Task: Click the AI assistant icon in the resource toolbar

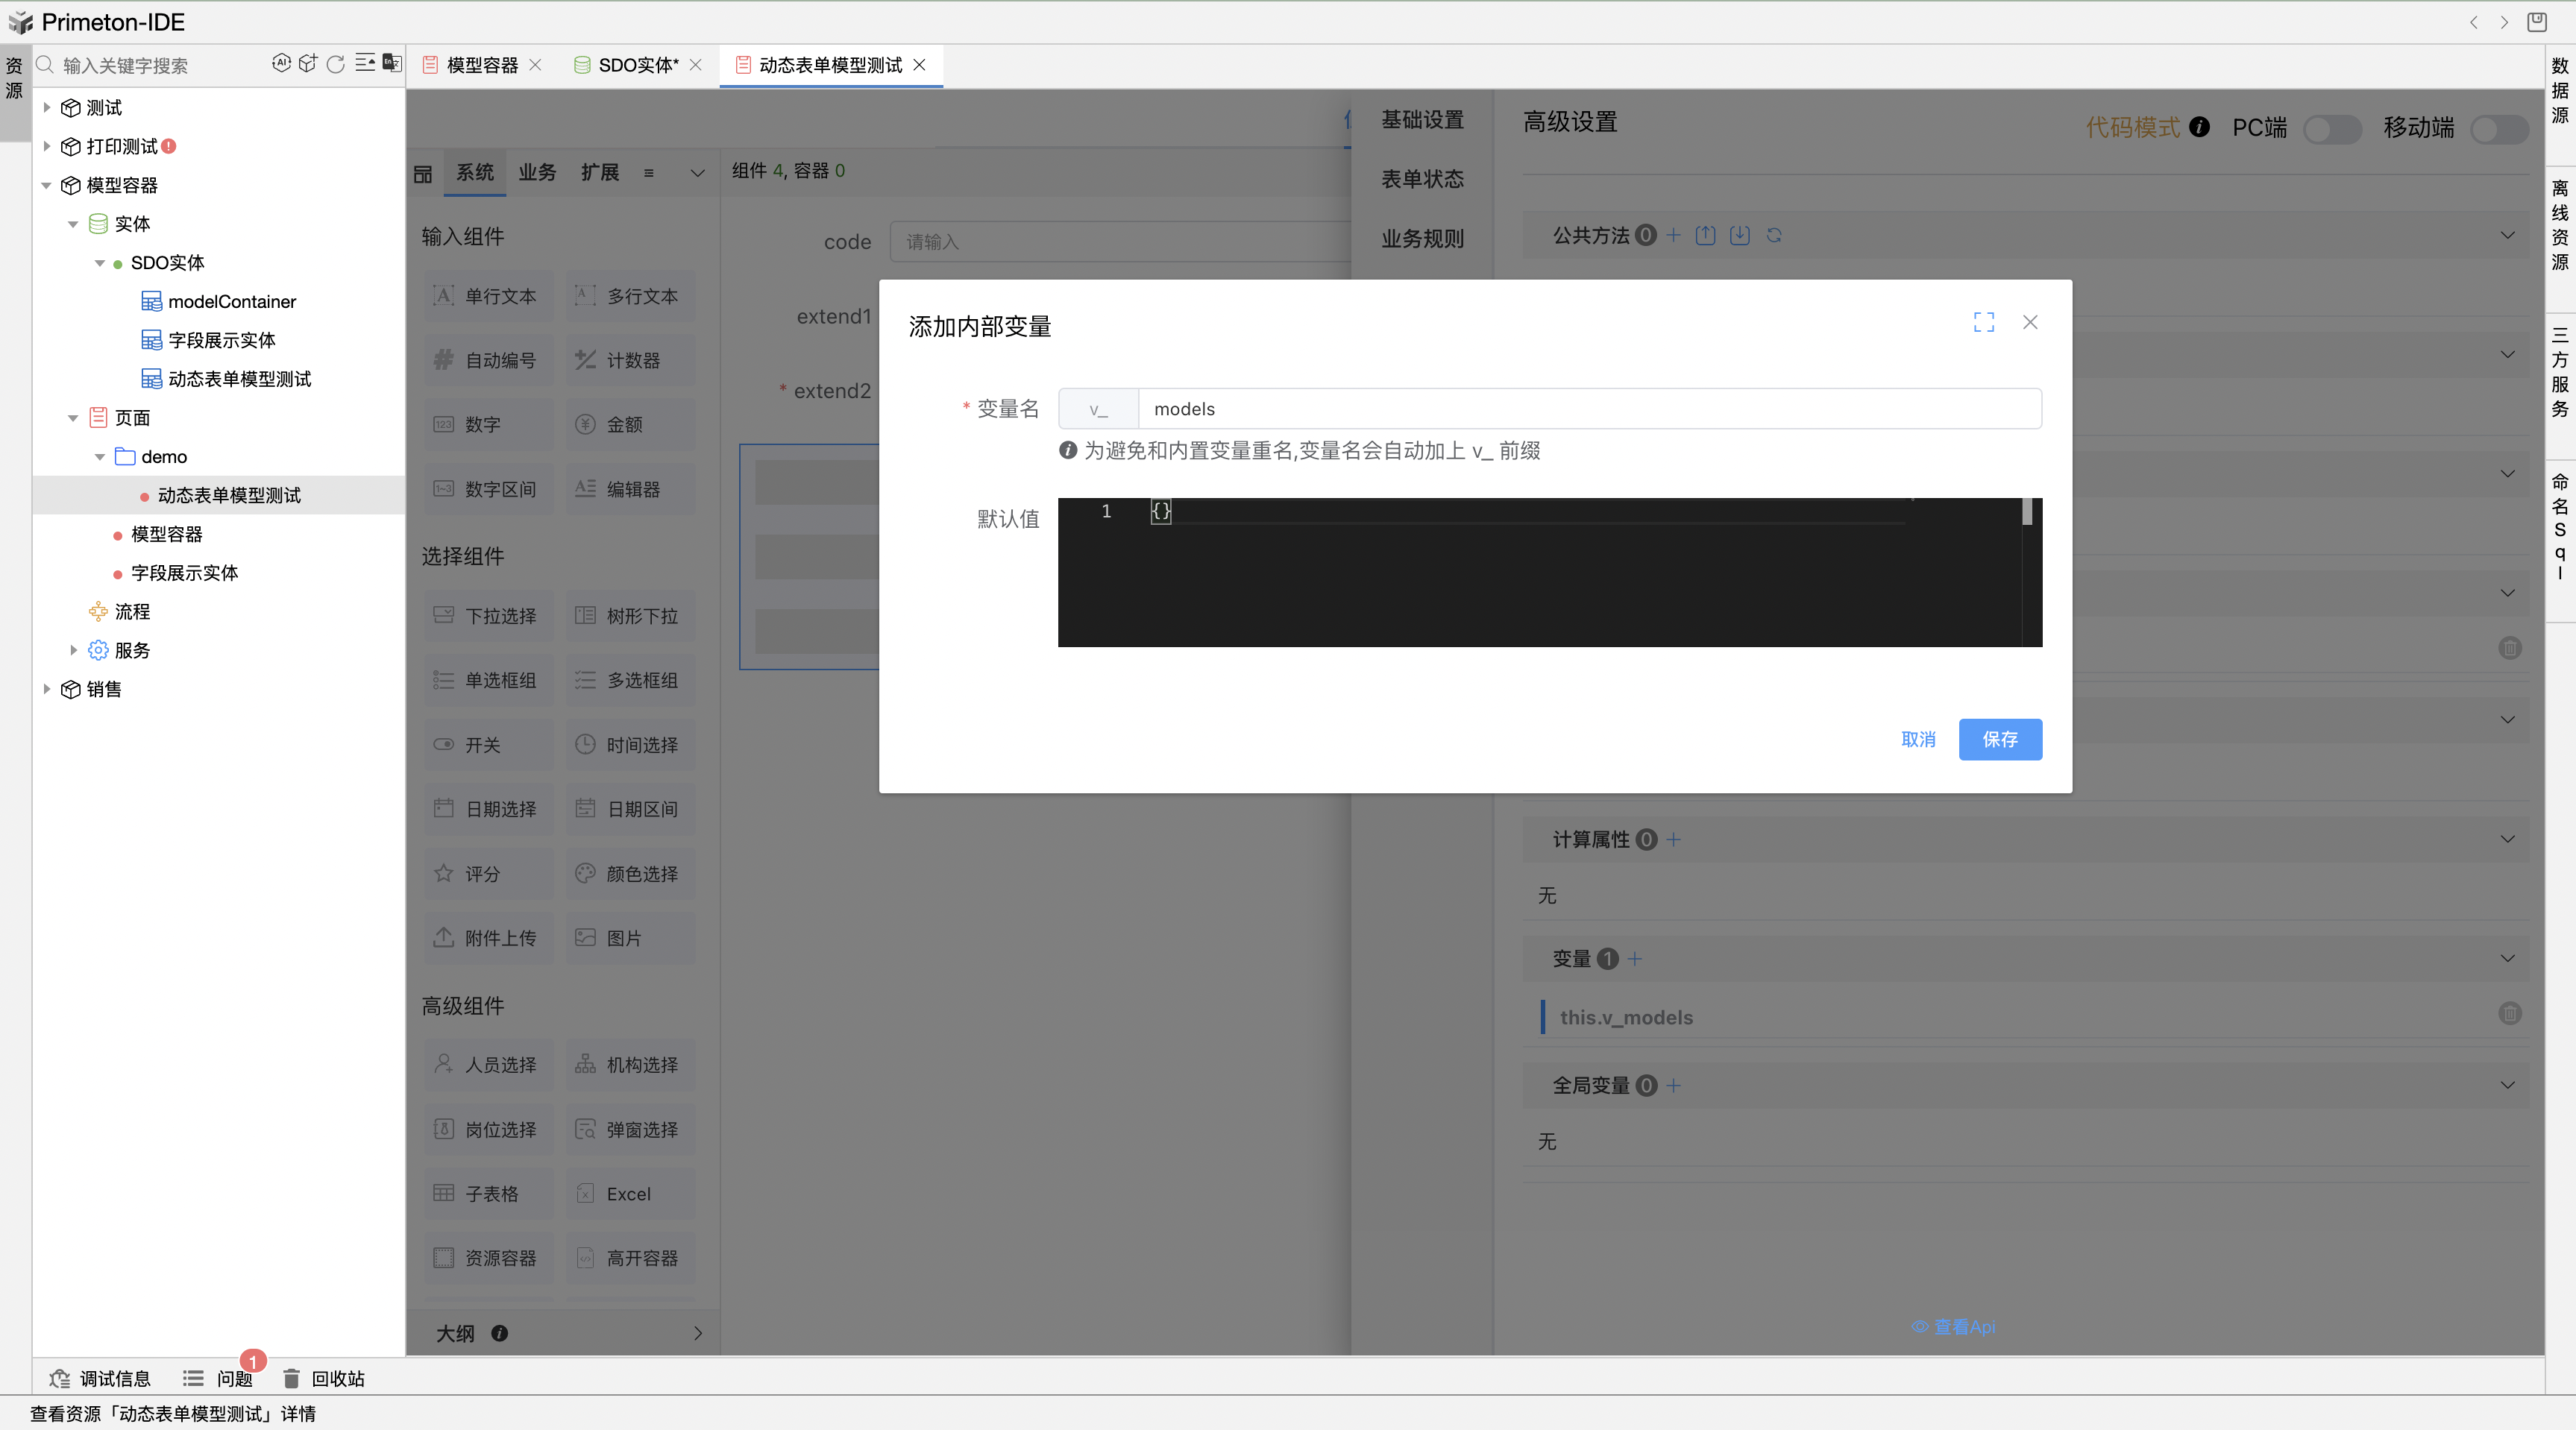Action: click(x=281, y=64)
